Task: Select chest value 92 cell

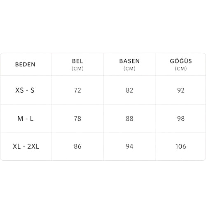Action: pyautogui.click(x=181, y=90)
